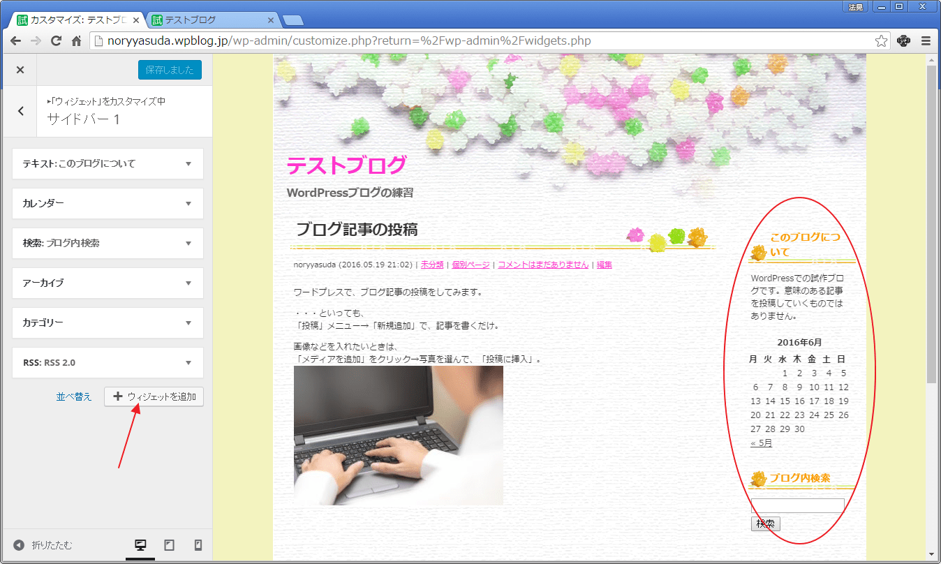Click the ウィジェットを追加 button
Viewport: 941px width, 564px height.
tap(154, 396)
